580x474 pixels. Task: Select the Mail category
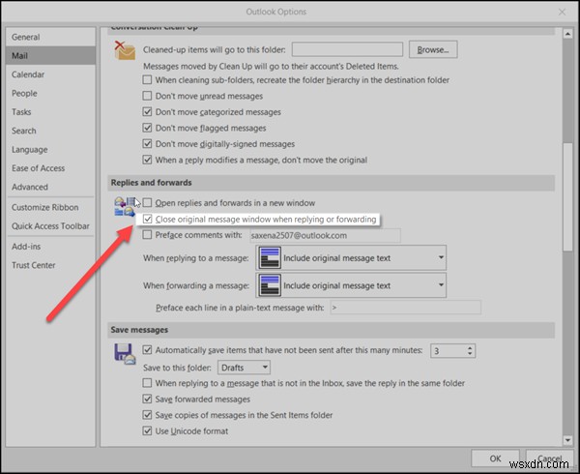[x=50, y=55]
